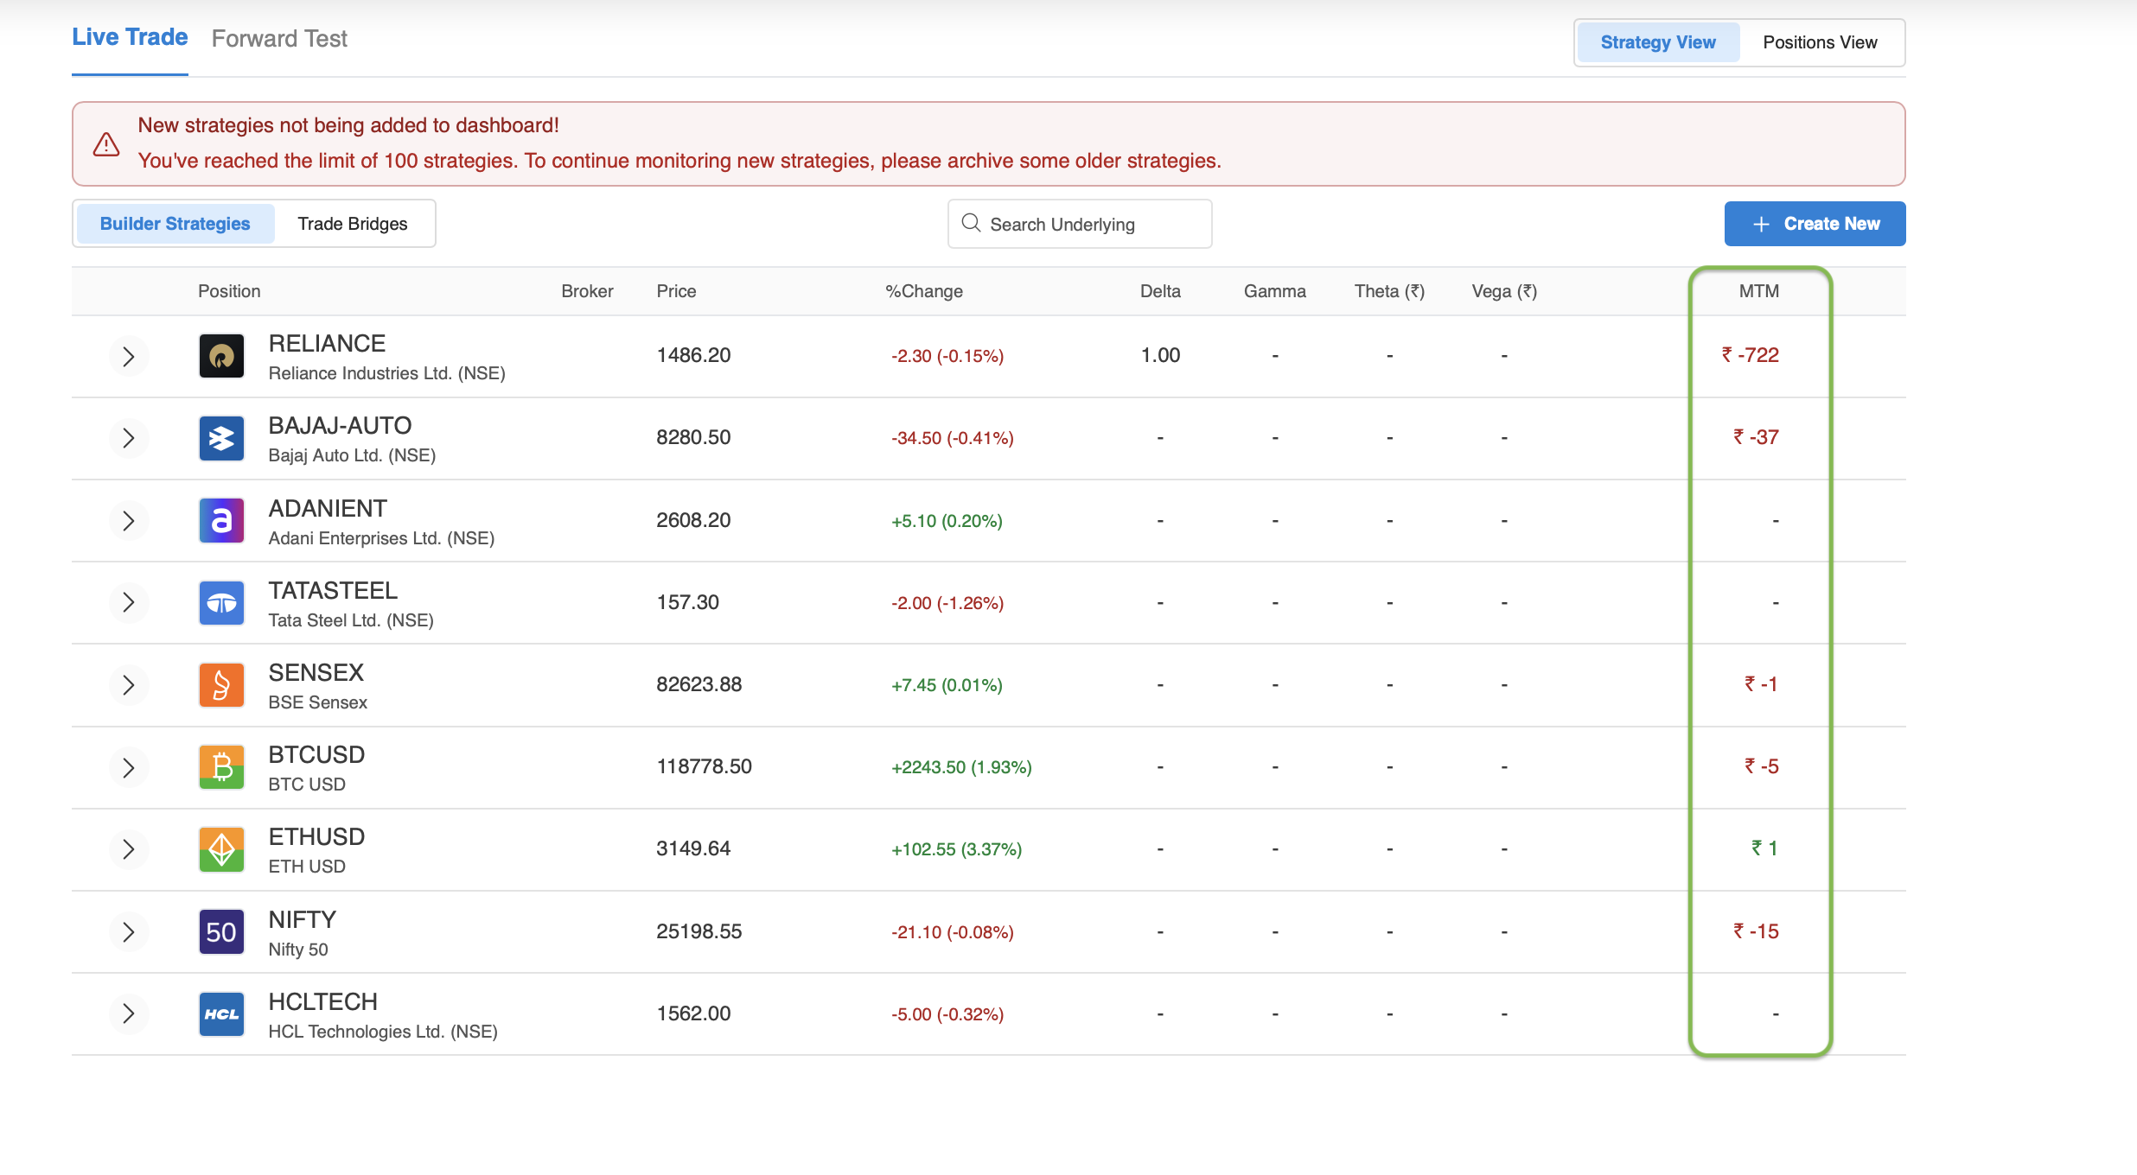Click the BSE Sensex logo icon

point(221,685)
